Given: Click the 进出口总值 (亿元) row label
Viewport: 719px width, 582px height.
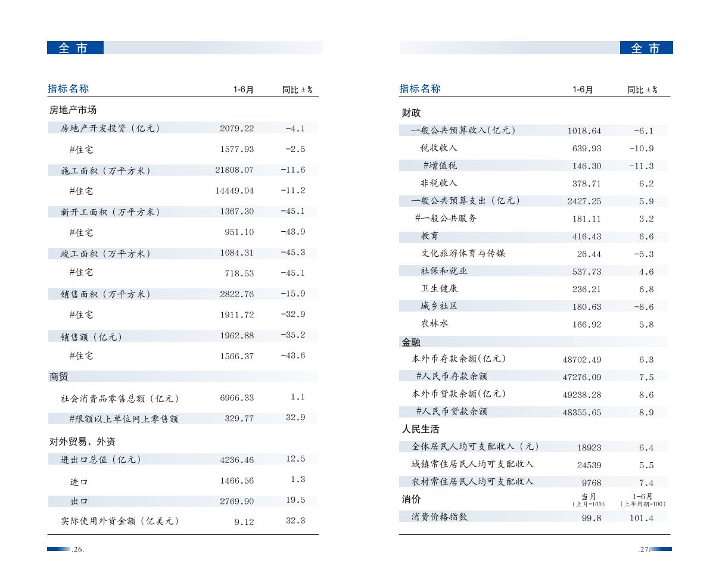Looking at the screenshot, I should tap(101, 460).
